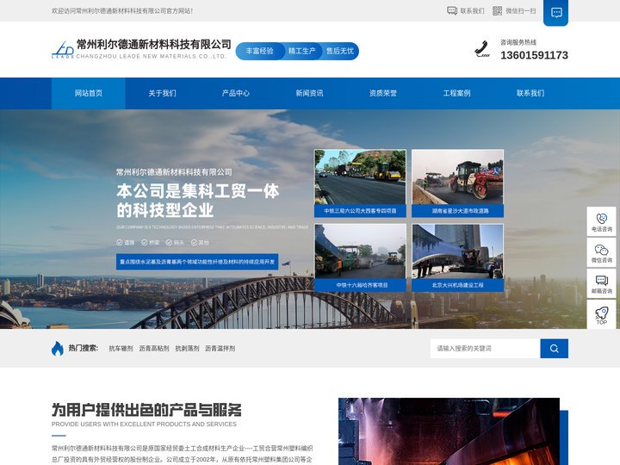Click the 咨询服务热线 label

point(518,42)
